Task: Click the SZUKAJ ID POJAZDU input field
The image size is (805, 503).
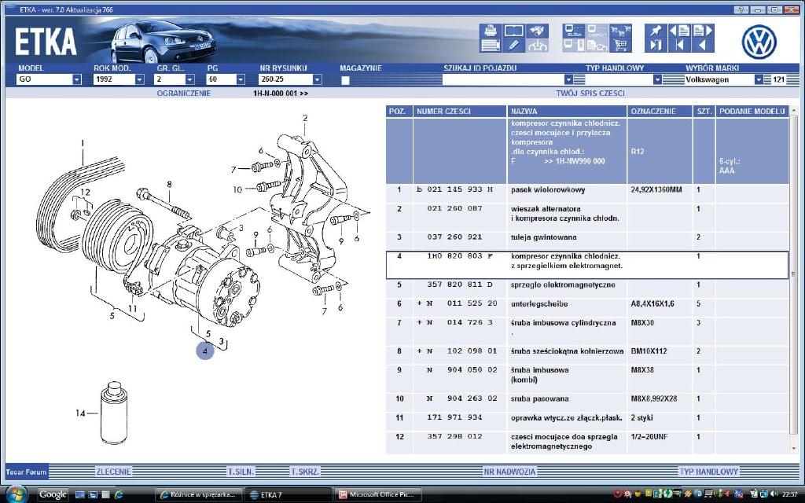Action: pyautogui.click(x=503, y=79)
